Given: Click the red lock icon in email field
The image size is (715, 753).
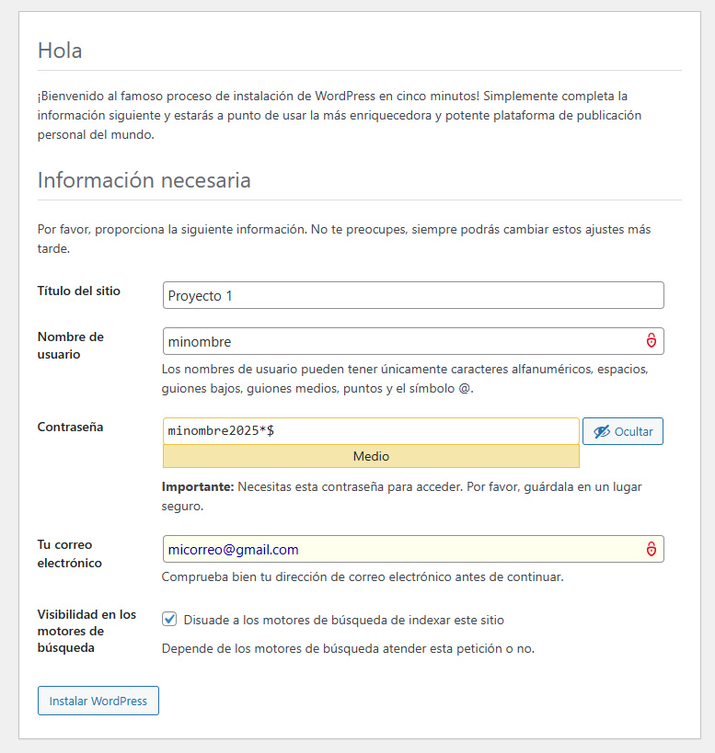Looking at the screenshot, I should click(x=652, y=548).
